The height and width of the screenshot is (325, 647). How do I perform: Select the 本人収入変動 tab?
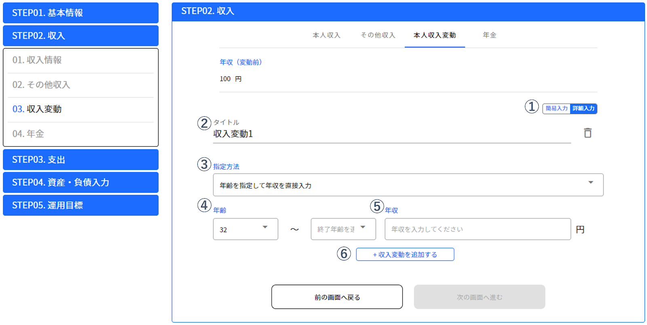click(x=435, y=36)
